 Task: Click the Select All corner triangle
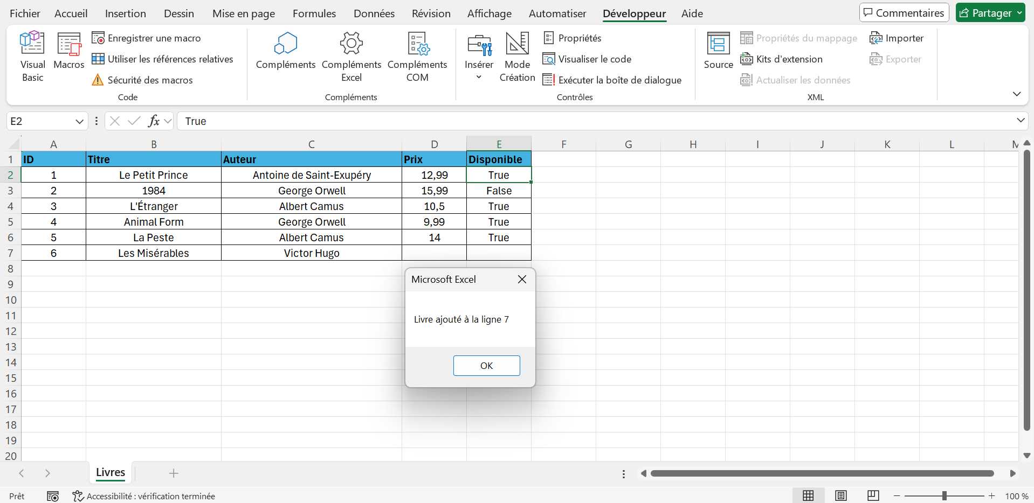click(x=15, y=144)
